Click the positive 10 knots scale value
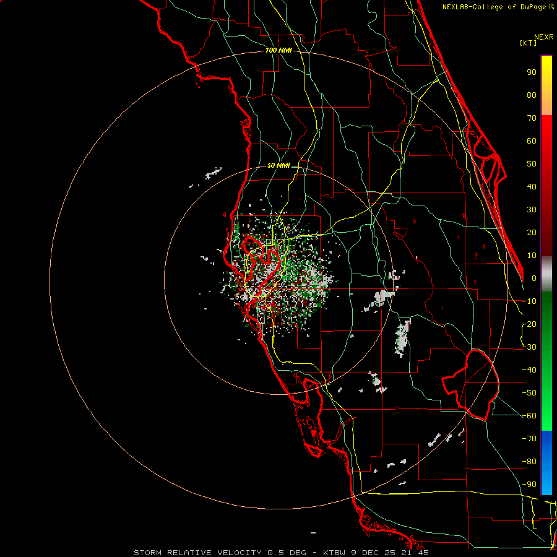 (532, 256)
